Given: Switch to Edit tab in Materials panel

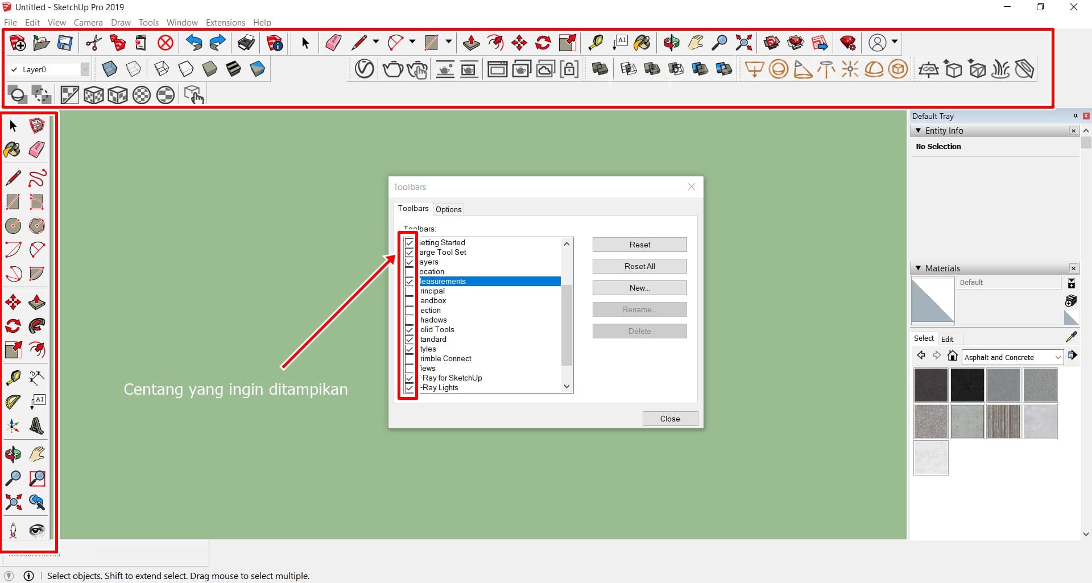Looking at the screenshot, I should coord(948,339).
